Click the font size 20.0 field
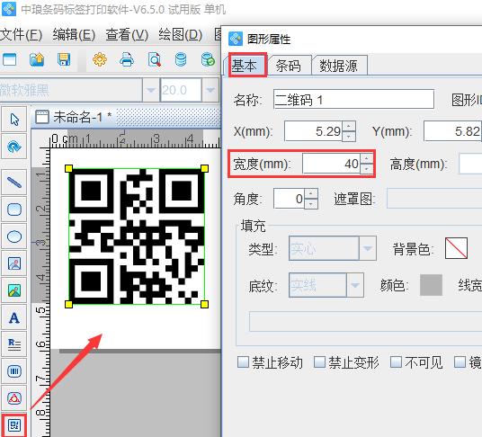The image size is (482, 437). point(181,90)
